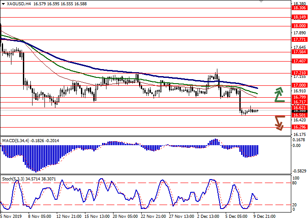This screenshot has width=308, height=220.
Task: Click the 17.210 price level tag
Action: coord(299,73)
